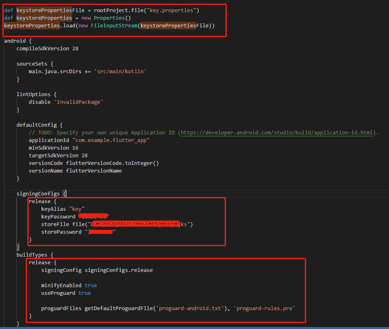This screenshot has height=329, width=389.
Task: Click the 'lintOptions {' line
Action: point(37,95)
